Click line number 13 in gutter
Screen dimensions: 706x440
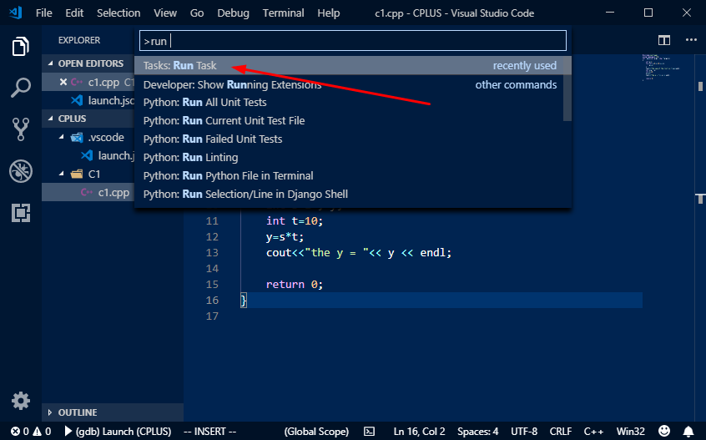click(212, 253)
